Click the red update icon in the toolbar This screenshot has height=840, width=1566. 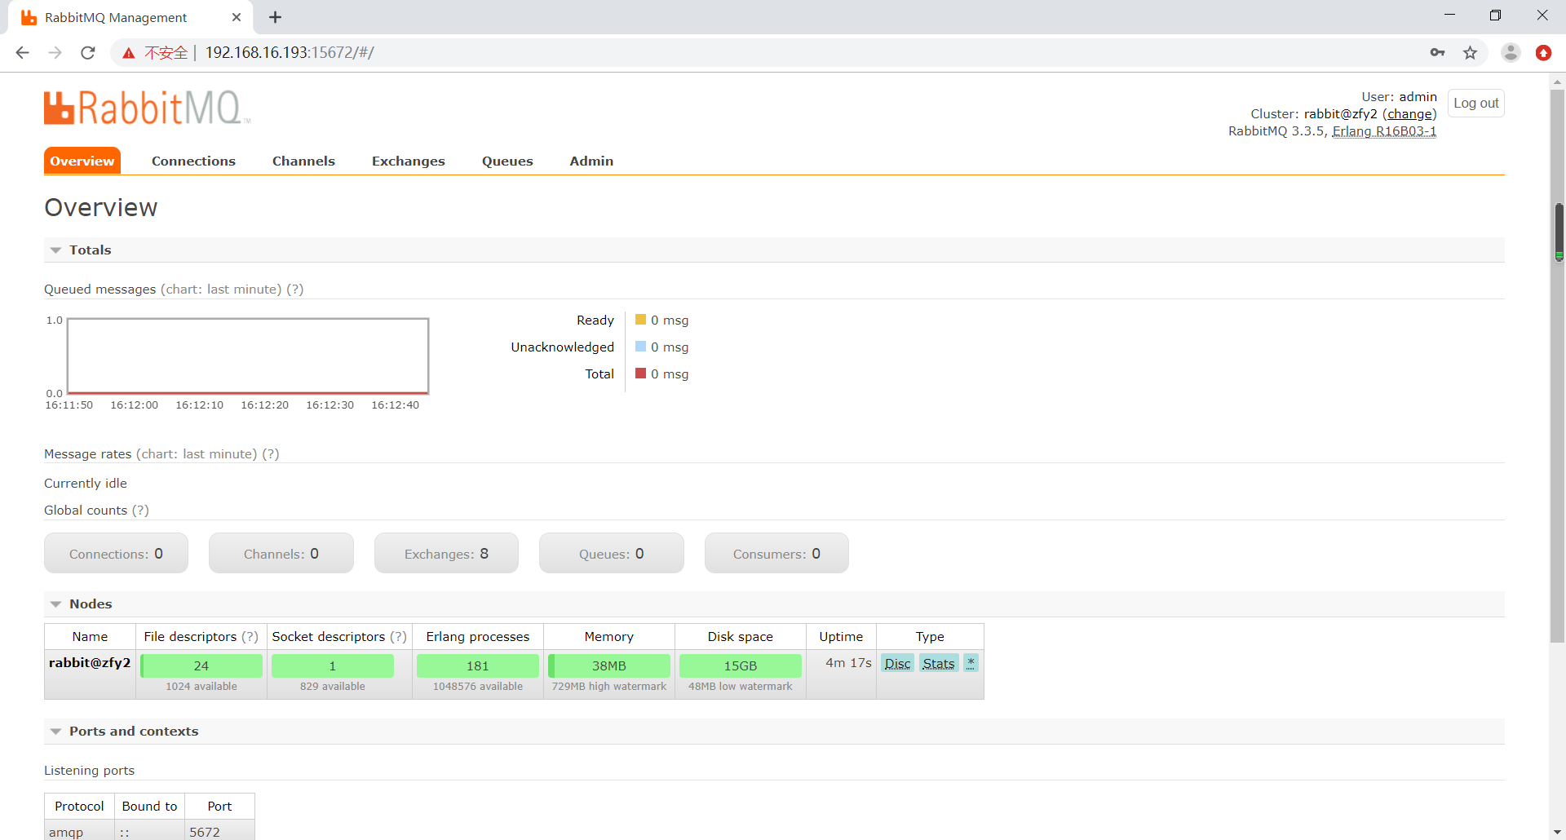pos(1543,53)
